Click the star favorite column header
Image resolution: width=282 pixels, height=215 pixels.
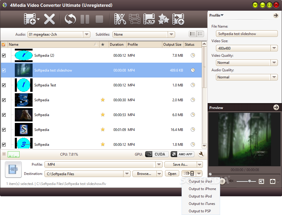pyautogui.click(x=103, y=44)
